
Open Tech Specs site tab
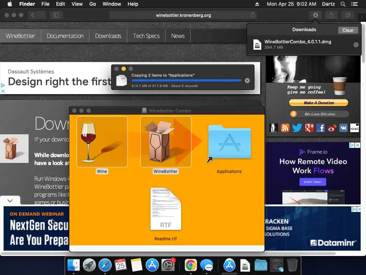pos(146,36)
